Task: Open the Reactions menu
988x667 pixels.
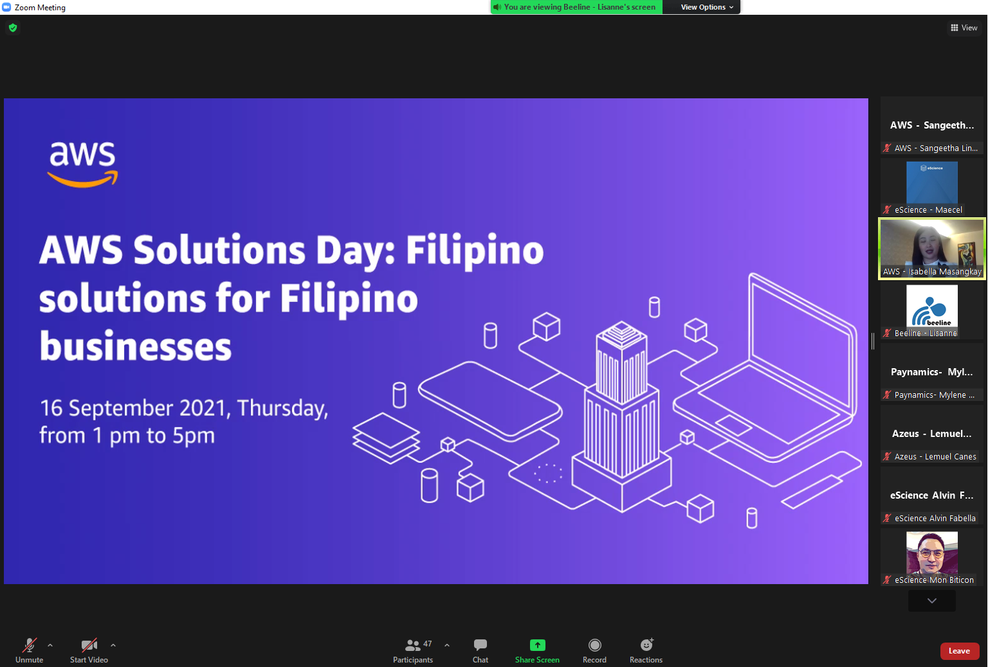Action: pyautogui.click(x=646, y=650)
